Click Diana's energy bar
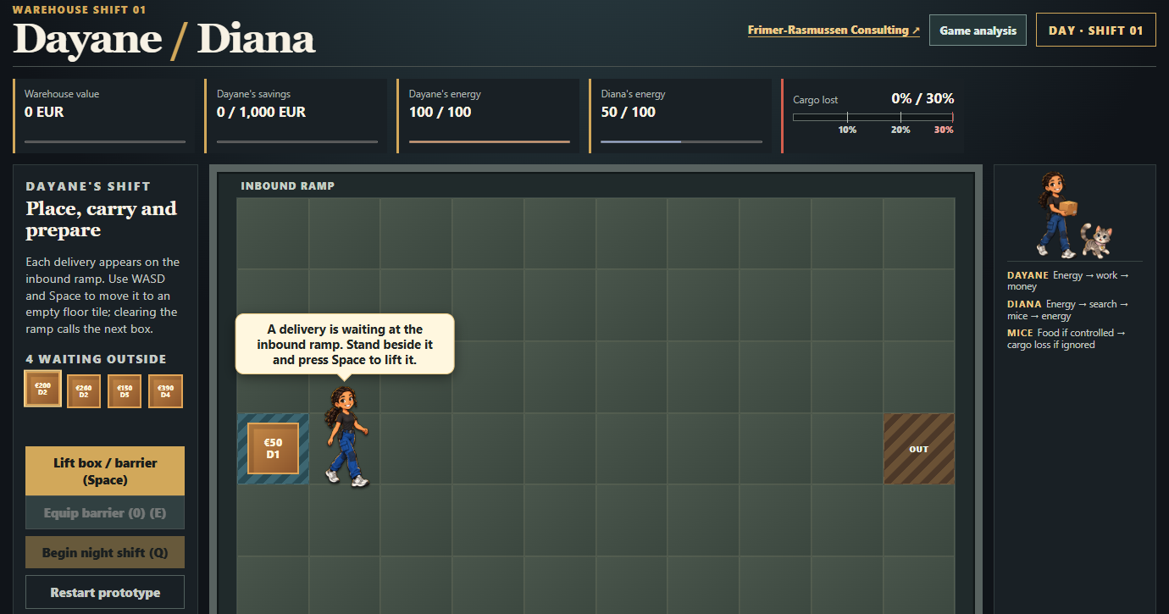The image size is (1169, 614). tap(681, 141)
